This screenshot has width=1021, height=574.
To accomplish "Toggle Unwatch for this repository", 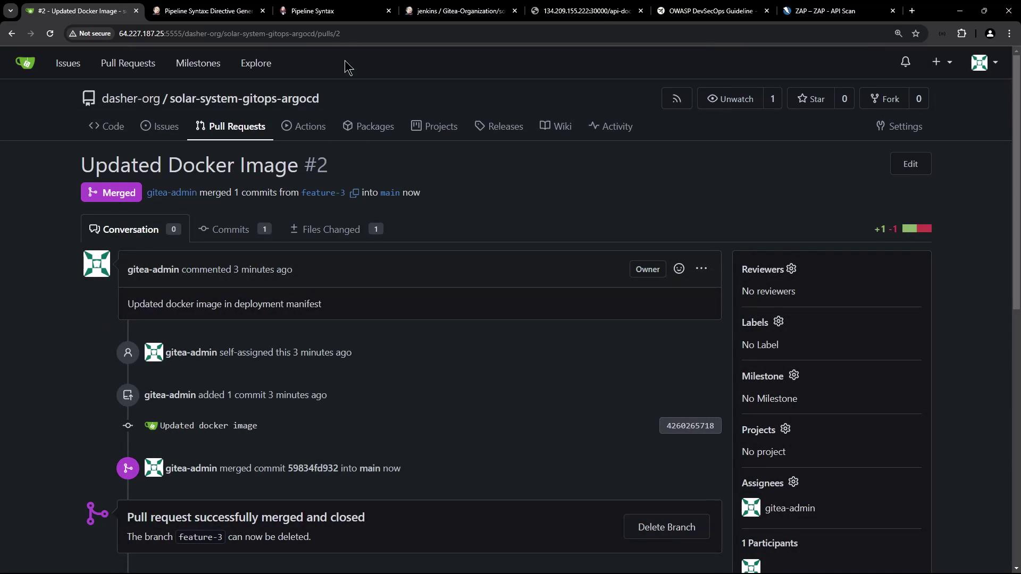I will click(730, 99).
